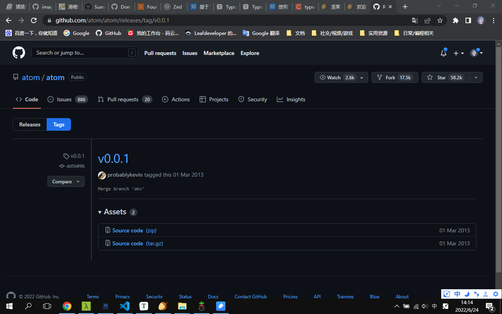Image resolution: width=502 pixels, height=314 pixels.
Task: Open the taskbar notification center
Action: point(490,306)
